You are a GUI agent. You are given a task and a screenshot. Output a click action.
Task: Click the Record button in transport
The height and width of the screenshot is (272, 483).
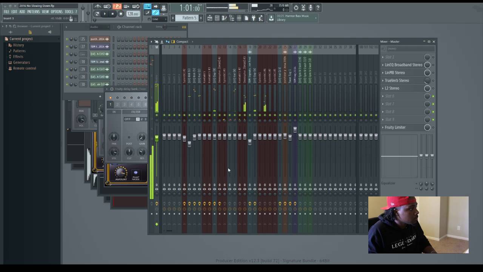pyautogui.click(x=121, y=14)
